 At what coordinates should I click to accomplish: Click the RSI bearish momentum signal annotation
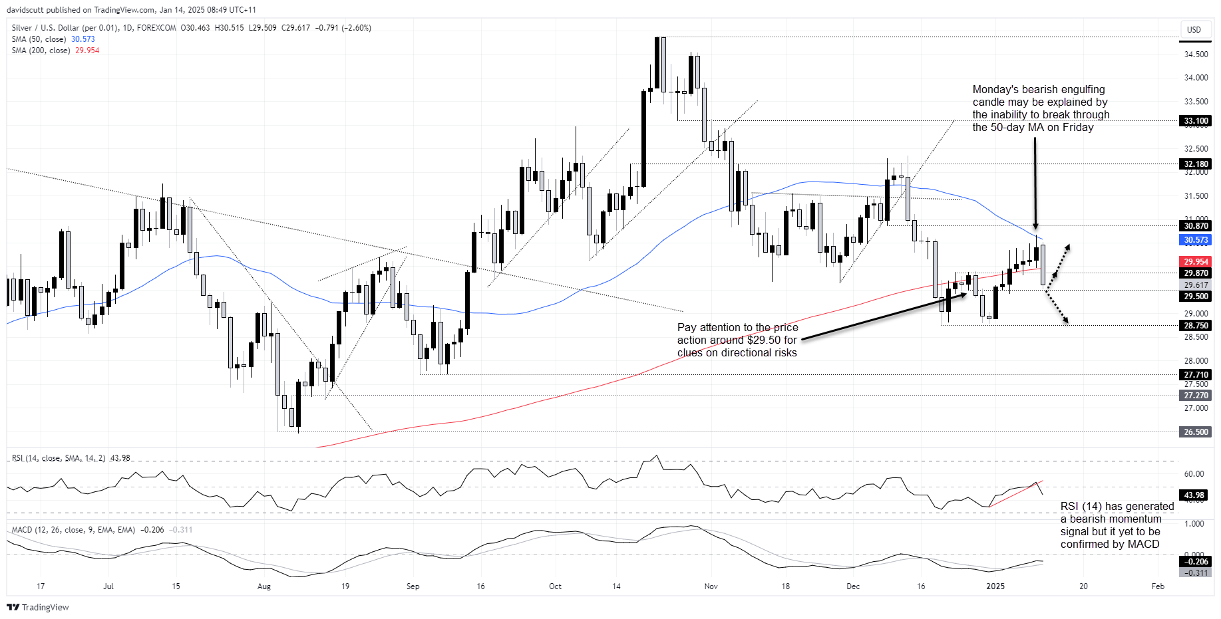coord(1117,525)
